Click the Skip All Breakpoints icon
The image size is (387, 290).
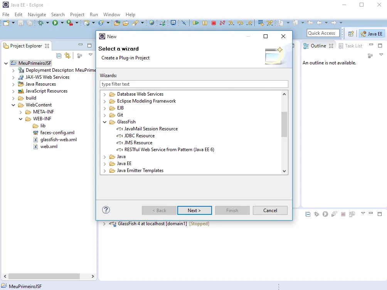coord(184,23)
